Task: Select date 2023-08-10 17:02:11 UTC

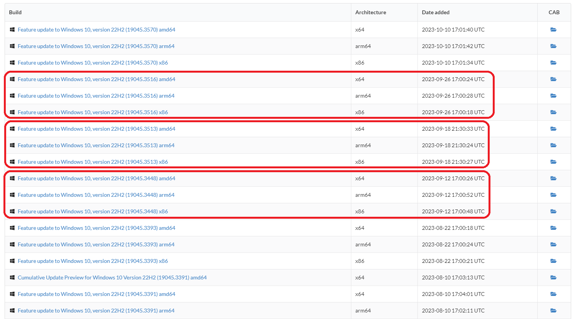Action: 453,311
